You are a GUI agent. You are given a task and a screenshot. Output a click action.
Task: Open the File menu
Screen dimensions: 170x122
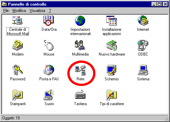click(6, 11)
